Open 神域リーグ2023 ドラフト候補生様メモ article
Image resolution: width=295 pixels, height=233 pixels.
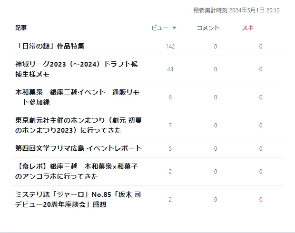point(77,69)
